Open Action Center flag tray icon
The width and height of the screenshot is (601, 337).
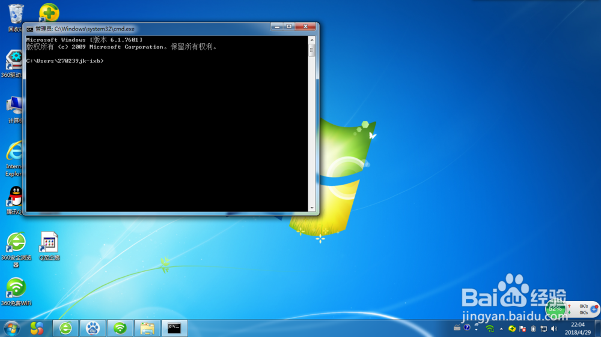(522, 329)
